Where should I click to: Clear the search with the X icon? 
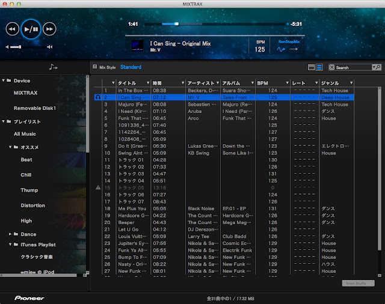click(x=332, y=67)
